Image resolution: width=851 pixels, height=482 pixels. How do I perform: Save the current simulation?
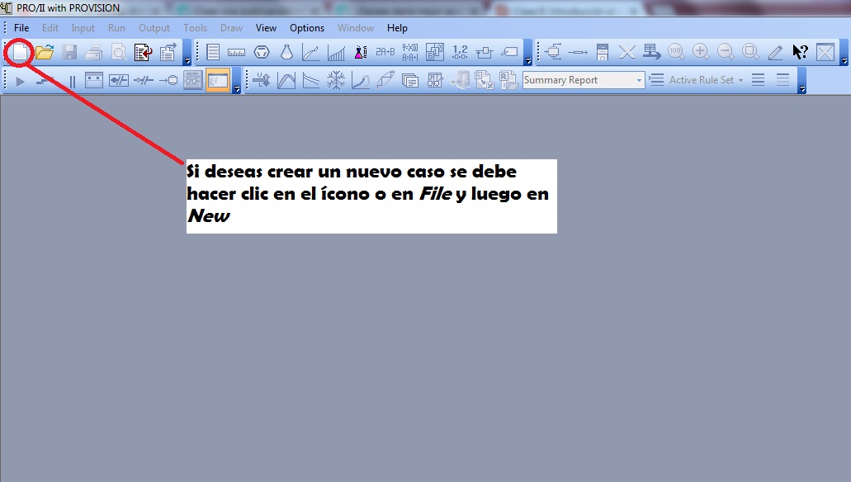pos(69,52)
